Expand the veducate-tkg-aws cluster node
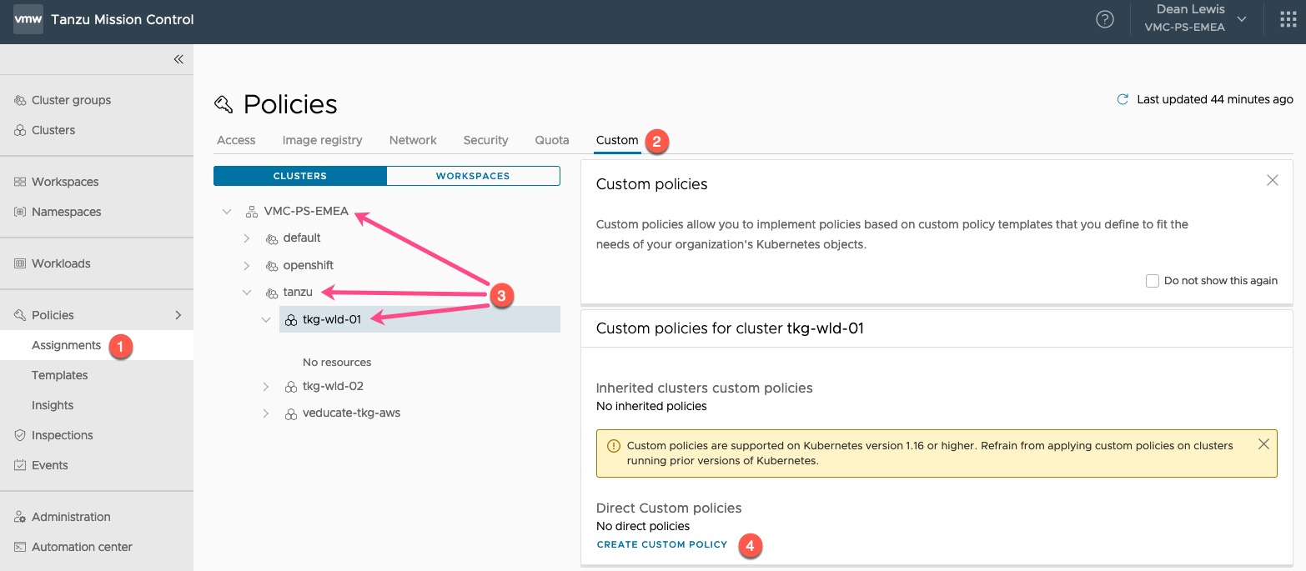1306x571 pixels. pos(266,413)
